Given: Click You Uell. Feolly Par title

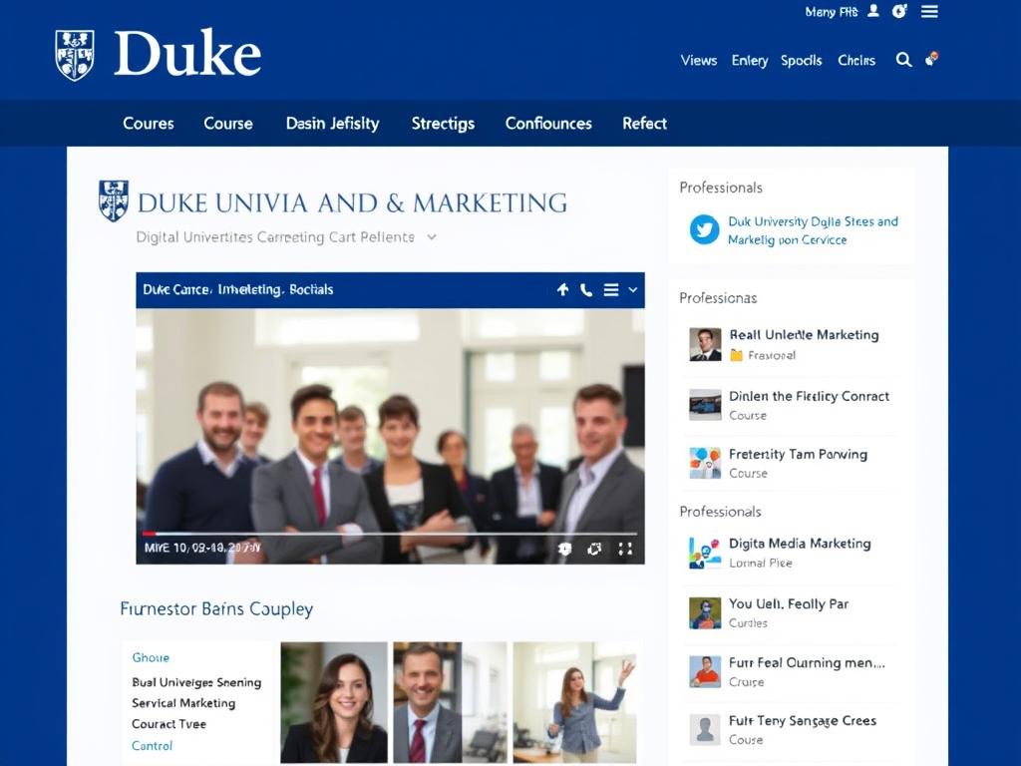Looking at the screenshot, I should (x=789, y=603).
